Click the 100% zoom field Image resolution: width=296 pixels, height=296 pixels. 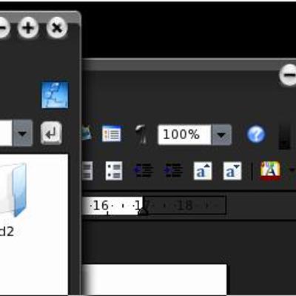pyautogui.click(x=184, y=135)
